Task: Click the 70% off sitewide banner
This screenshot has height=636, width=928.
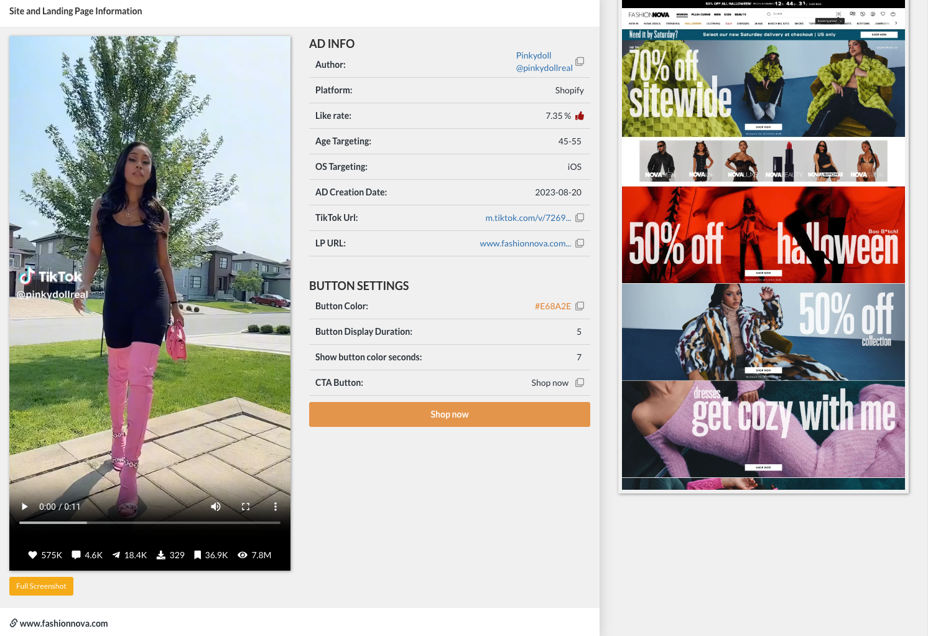Action: [x=763, y=88]
